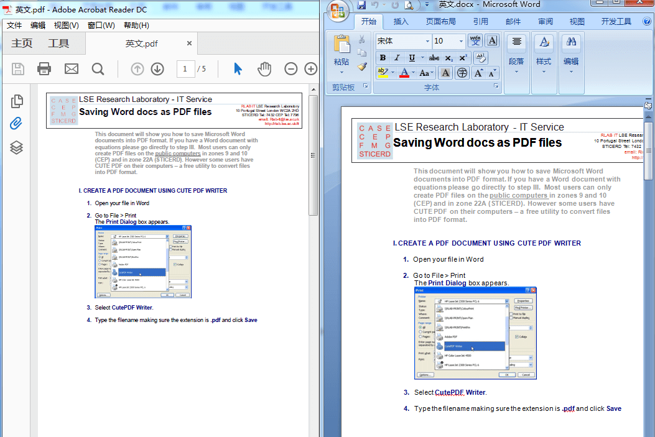Viewport: 655px width, 437px height.
Task: Choose the arrow selection tool in Acrobat
Action: (238, 69)
